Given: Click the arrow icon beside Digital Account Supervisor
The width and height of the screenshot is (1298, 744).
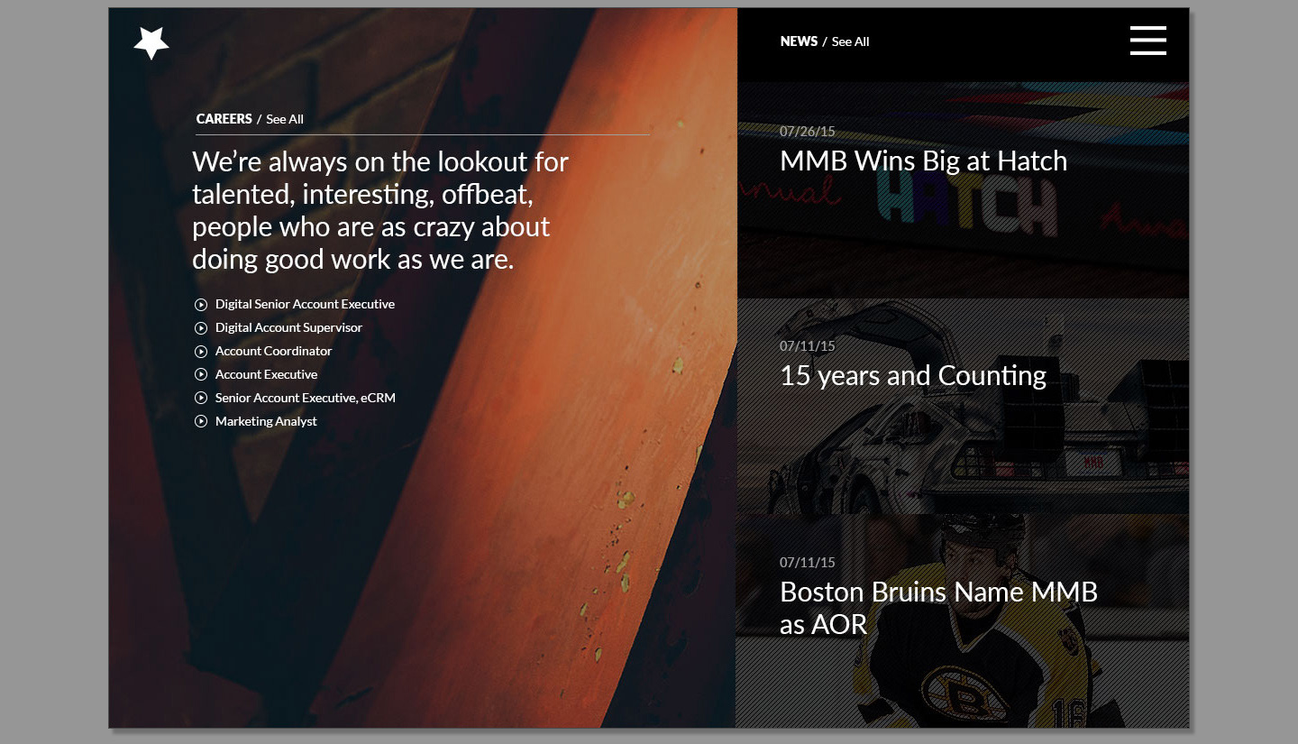Looking at the screenshot, I should [201, 328].
